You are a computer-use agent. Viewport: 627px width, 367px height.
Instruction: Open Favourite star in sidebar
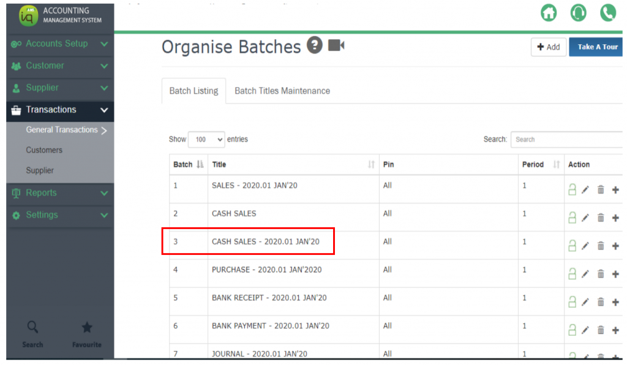click(x=86, y=333)
